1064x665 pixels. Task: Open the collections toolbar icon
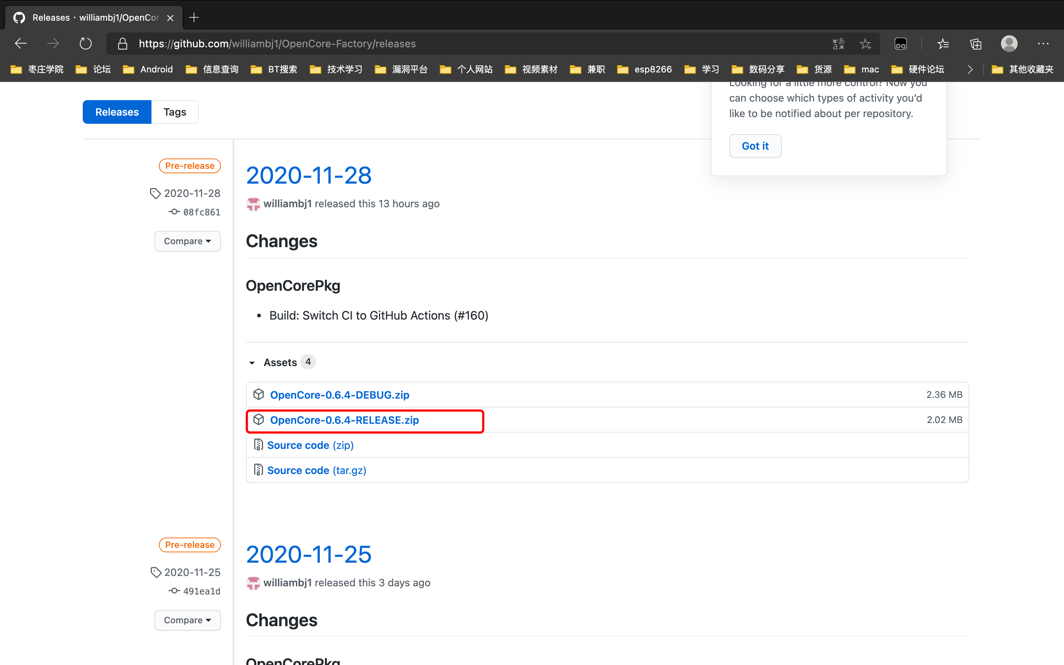[975, 44]
